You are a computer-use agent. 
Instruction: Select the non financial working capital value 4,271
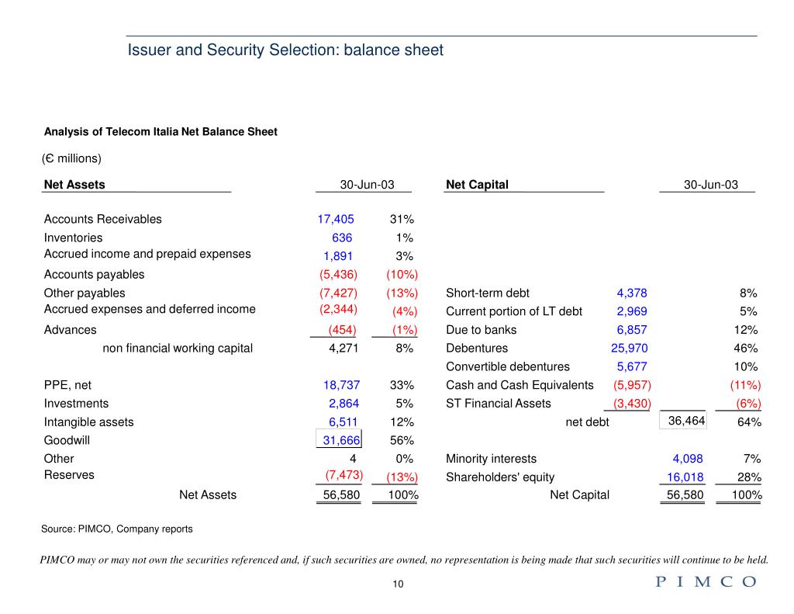(x=343, y=349)
